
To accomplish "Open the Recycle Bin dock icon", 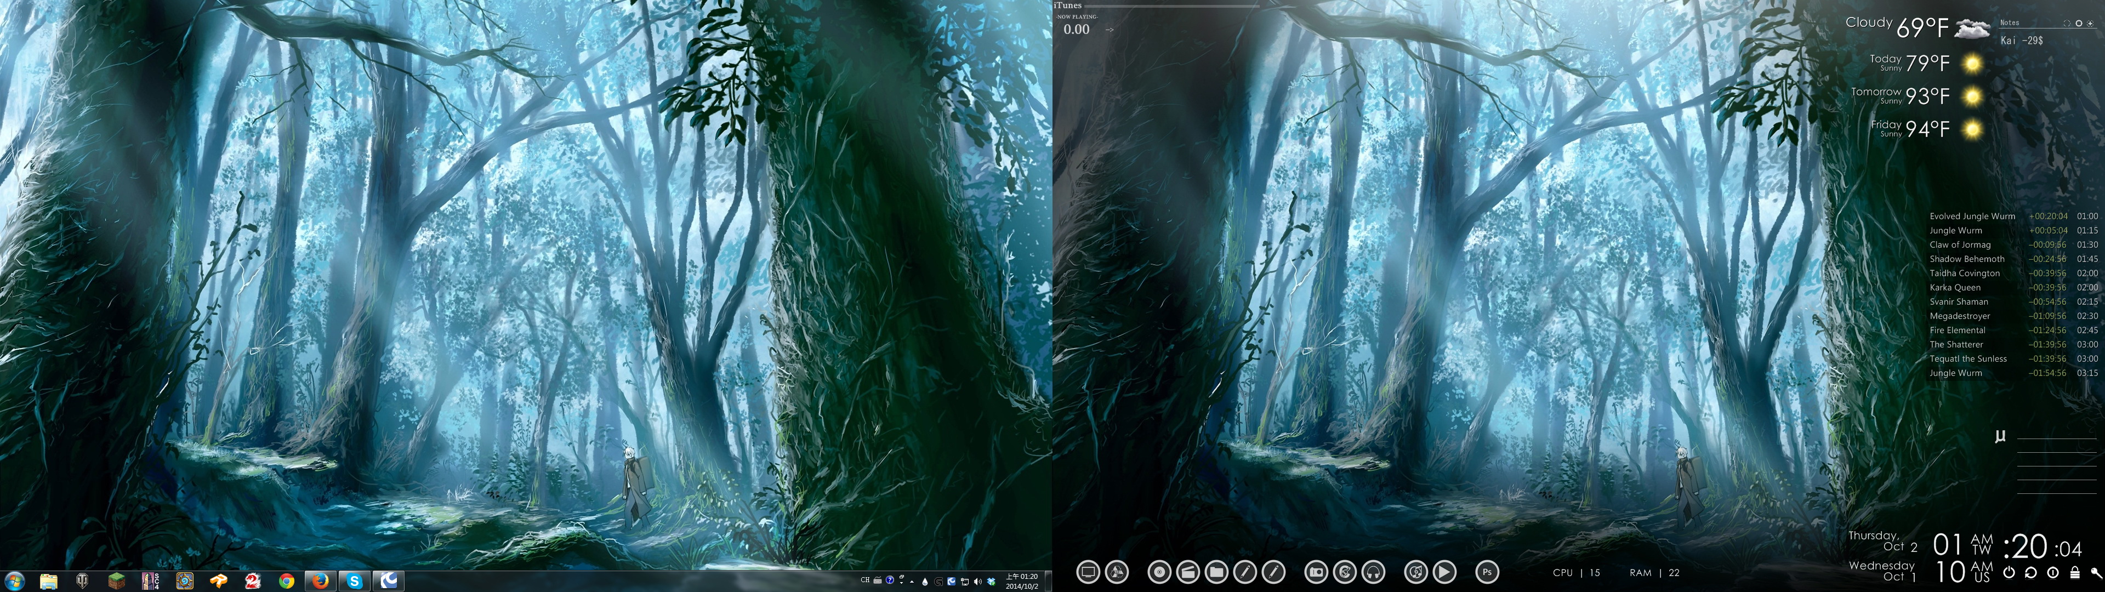I will 1117,572.
